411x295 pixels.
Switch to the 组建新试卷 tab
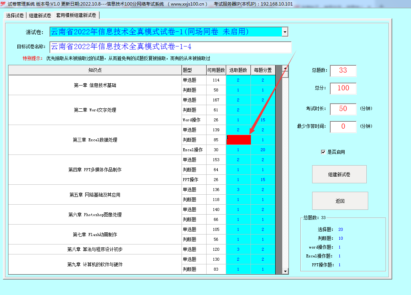[40, 15]
